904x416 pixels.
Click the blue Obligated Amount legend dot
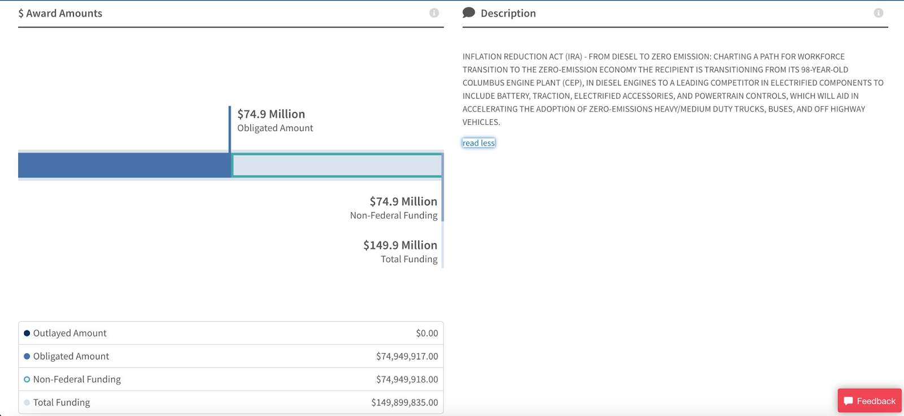click(27, 357)
